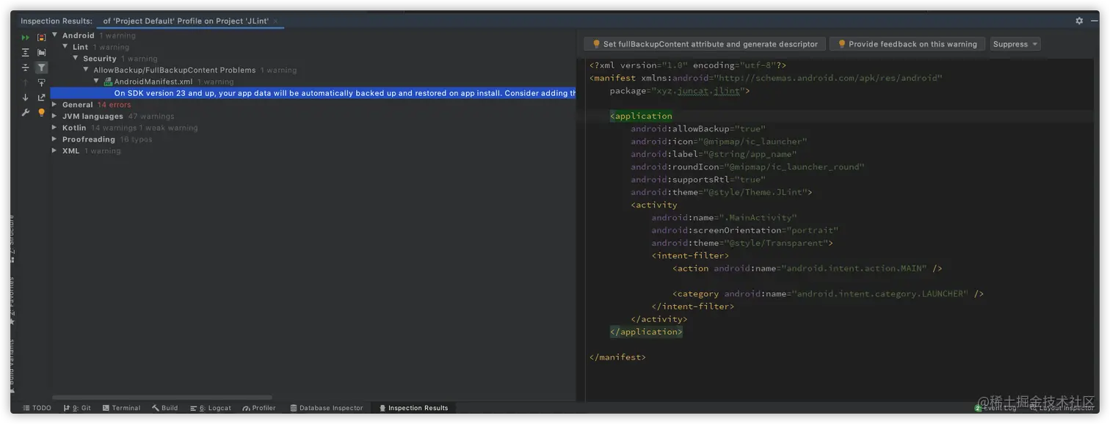Viewport: 1110px width, 424px height.
Task: Toggle autoscroll to source icon
Action: coord(42,82)
